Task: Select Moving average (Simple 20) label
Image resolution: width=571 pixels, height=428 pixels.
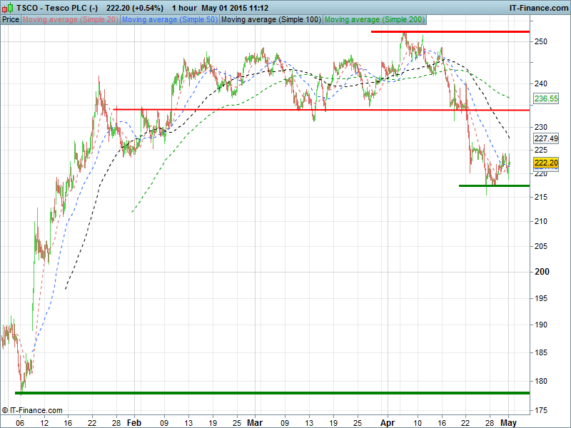Action: tap(71, 19)
